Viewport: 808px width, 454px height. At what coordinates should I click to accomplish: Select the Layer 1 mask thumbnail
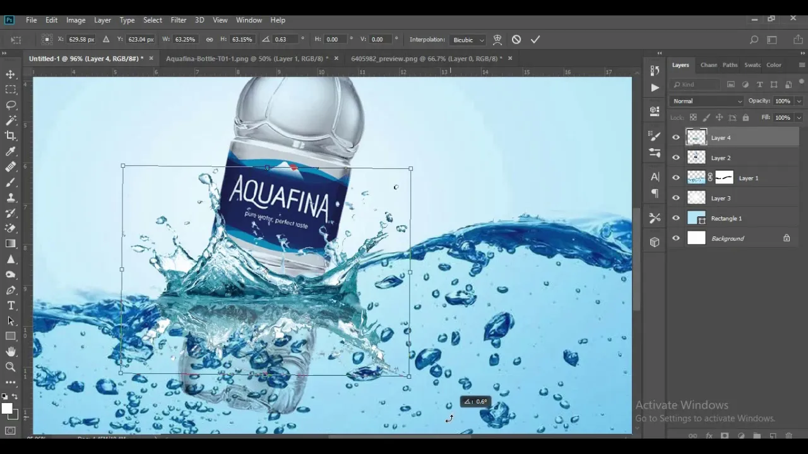coord(724,178)
